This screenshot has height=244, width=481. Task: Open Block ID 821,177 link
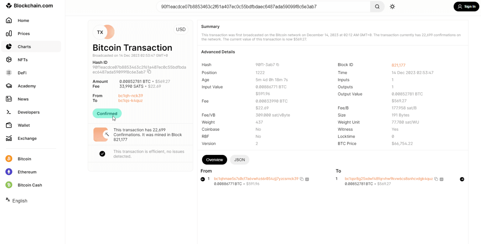(398, 65)
